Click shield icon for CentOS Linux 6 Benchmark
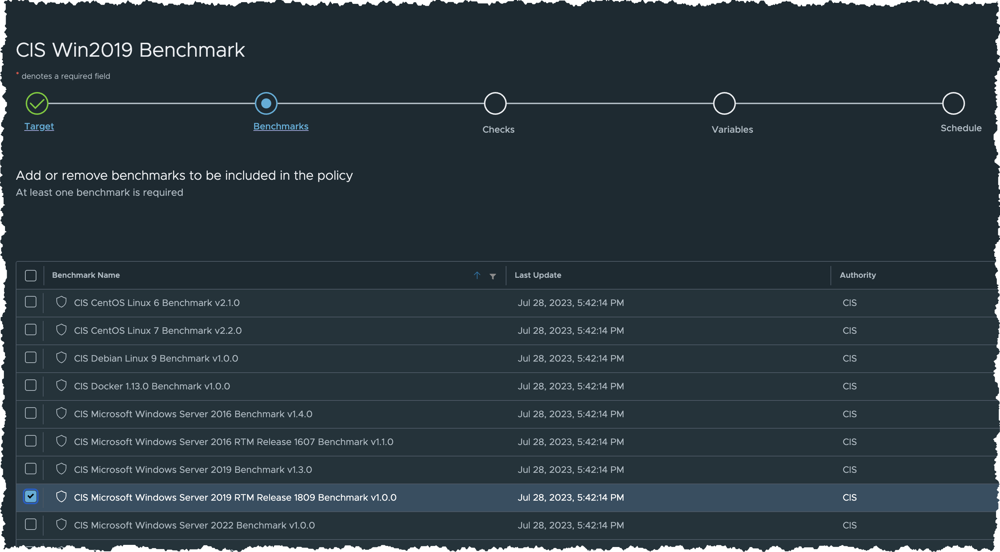The height and width of the screenshot is (552, 1000). [x=61, y=302]
